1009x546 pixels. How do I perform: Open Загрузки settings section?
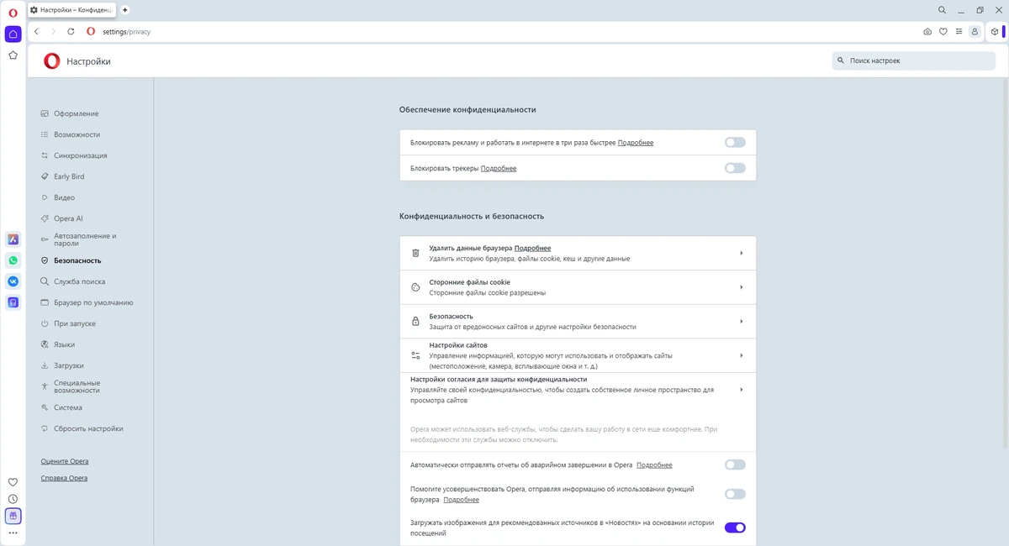[x=68, y=365]
